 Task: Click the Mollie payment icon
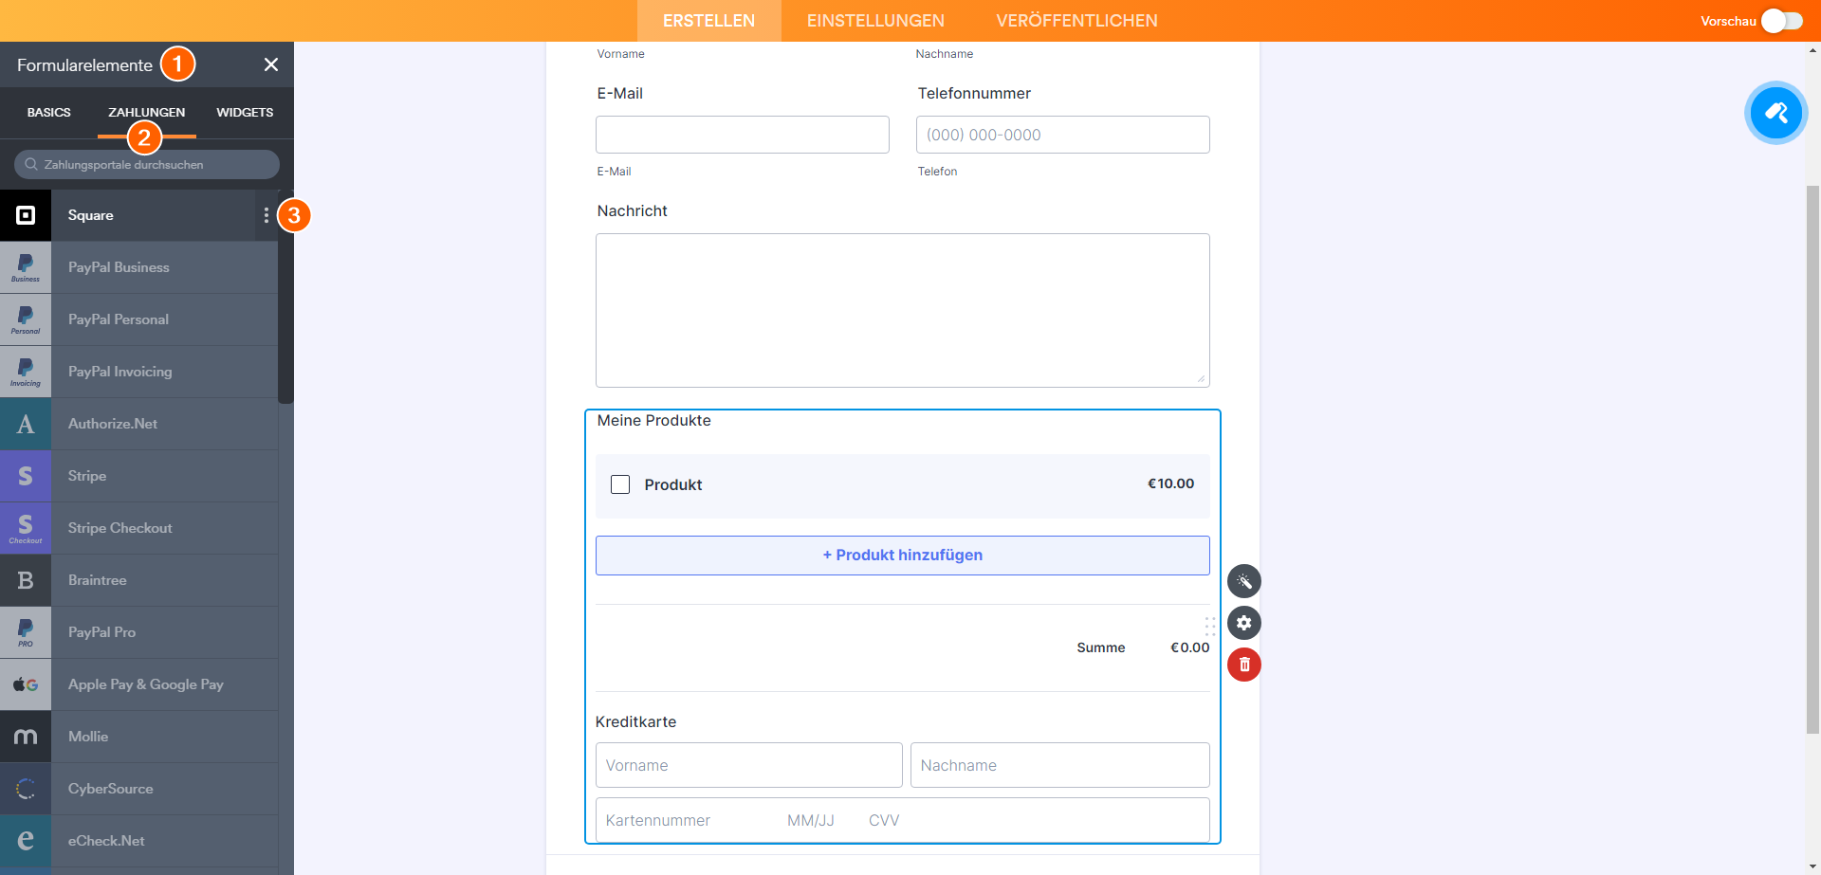[26, 737]
